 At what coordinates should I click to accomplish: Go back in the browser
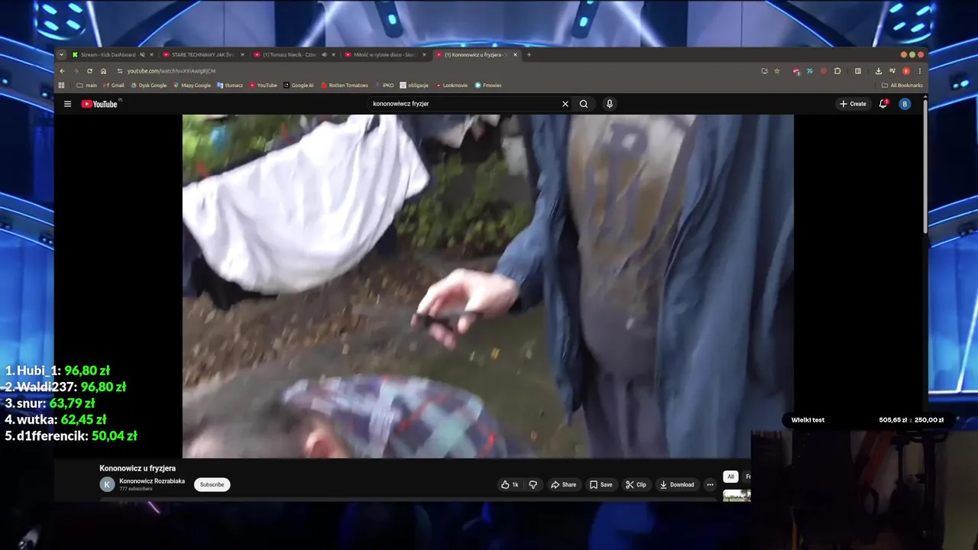(x=62, y=71)
